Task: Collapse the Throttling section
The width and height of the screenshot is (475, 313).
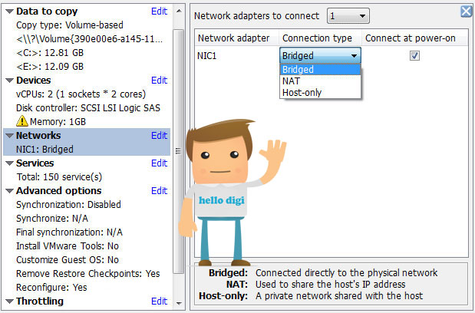Action: point(10,301)
